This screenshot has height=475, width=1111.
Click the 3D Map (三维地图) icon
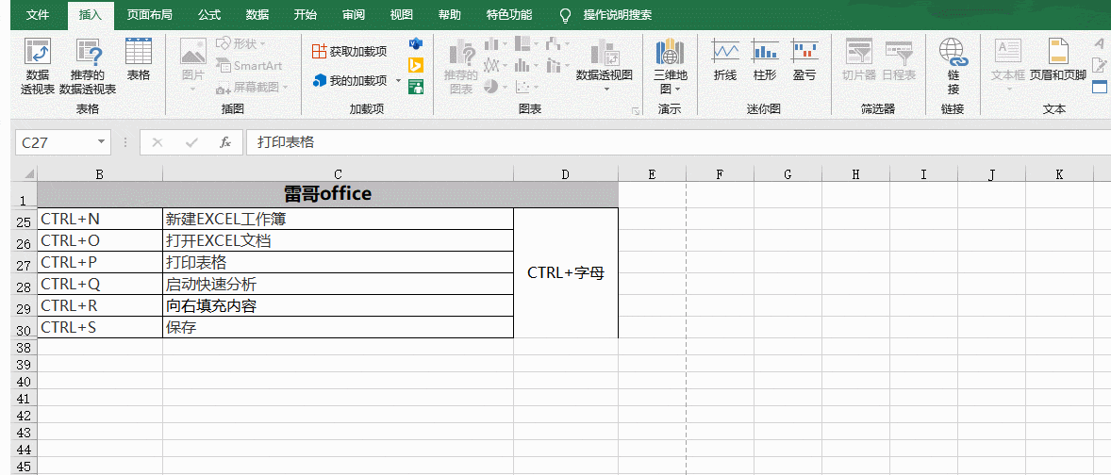pyautogui.click(x=670, y=52)
